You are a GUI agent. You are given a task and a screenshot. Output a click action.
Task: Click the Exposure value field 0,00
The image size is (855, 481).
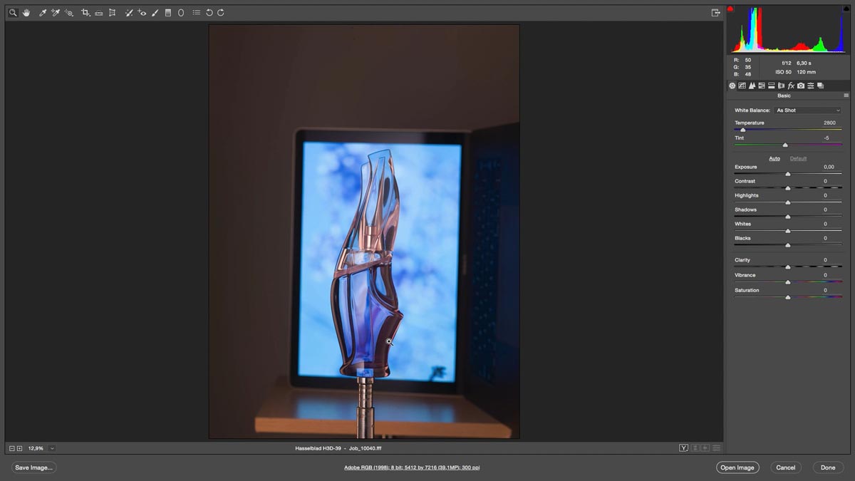click(829, 167)
